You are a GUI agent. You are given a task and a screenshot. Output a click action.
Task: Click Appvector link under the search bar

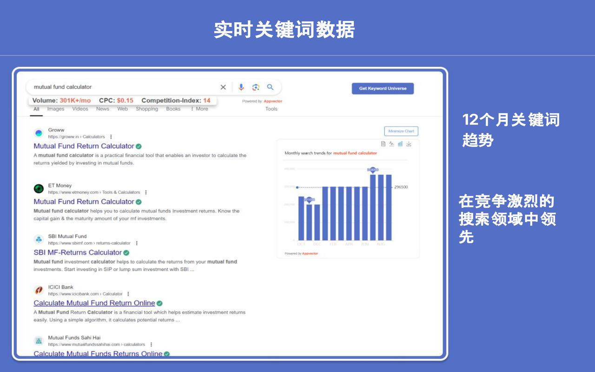pyautogui.click(x=273, y=101)
